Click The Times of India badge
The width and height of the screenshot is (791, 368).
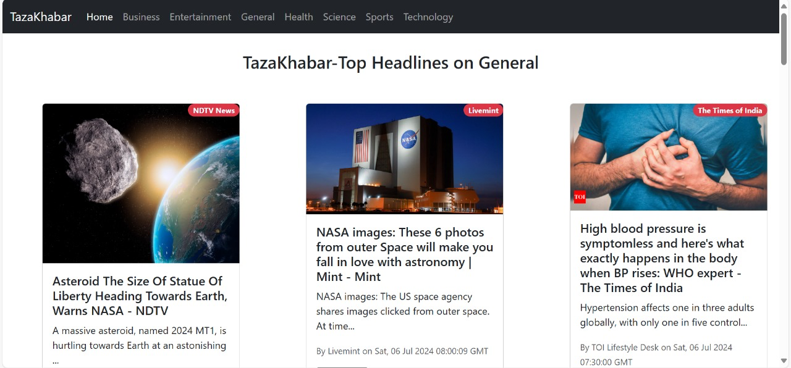tap(730, 111)
